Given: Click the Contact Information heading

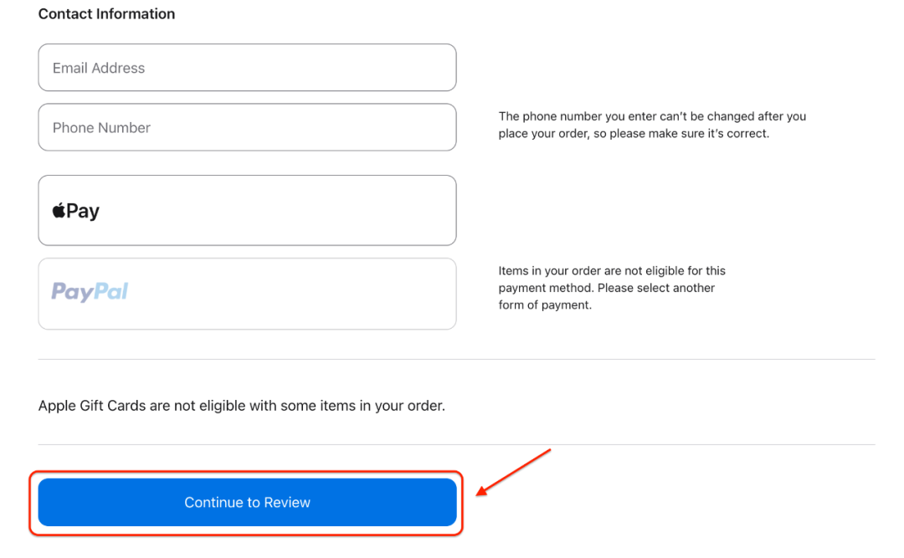Looking at the screenshot, I should coord(106,14).
